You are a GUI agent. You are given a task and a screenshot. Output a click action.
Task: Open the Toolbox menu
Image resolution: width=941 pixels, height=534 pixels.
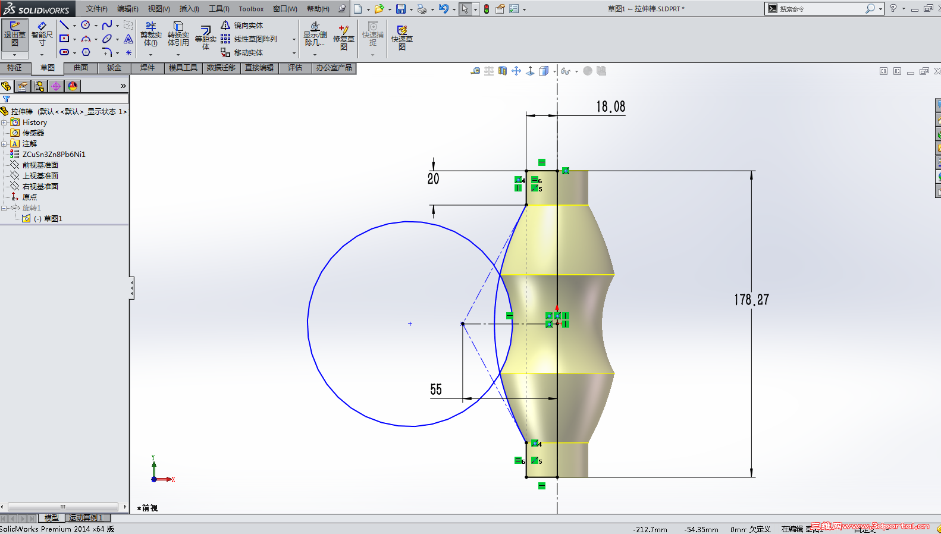click(x=251, y=9)
